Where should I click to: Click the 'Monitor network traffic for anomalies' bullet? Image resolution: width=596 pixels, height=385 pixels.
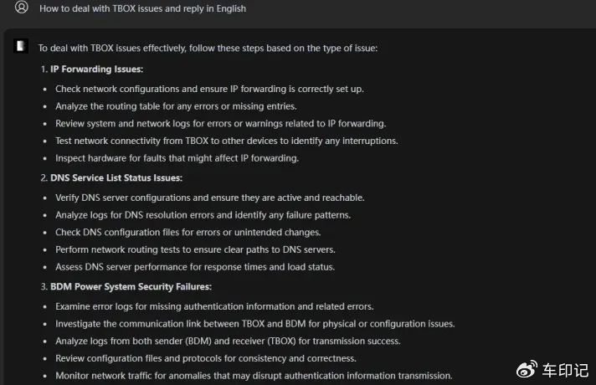click(x=254, y=376)
